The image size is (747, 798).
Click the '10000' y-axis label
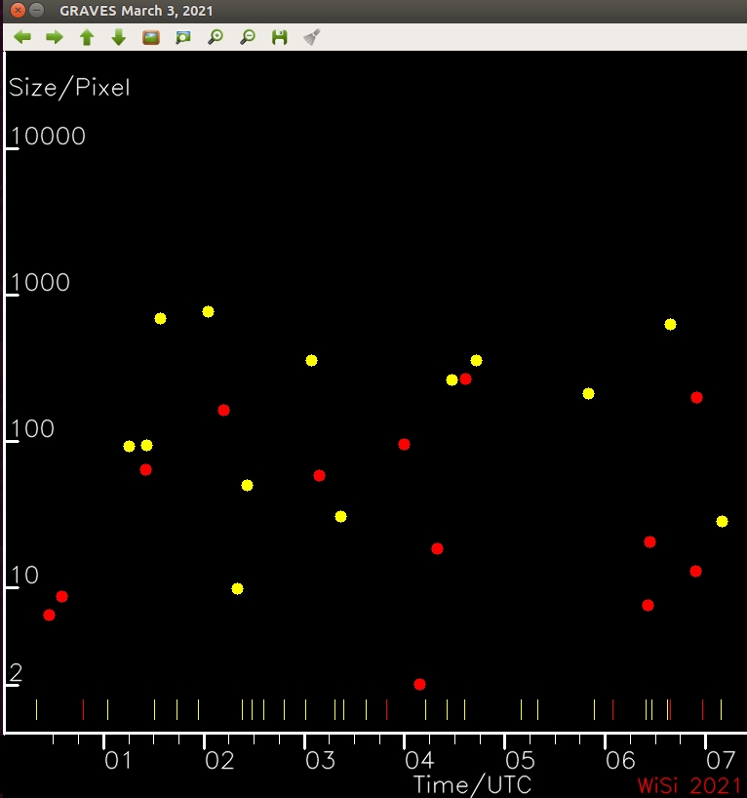click(x=49, y=136)
